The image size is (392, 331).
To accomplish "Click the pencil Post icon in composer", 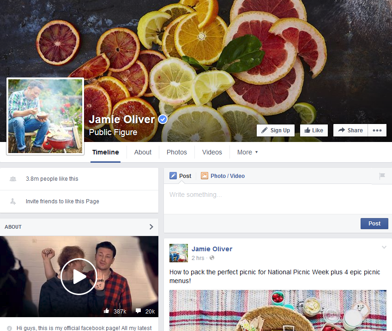I will click(173, 176).
